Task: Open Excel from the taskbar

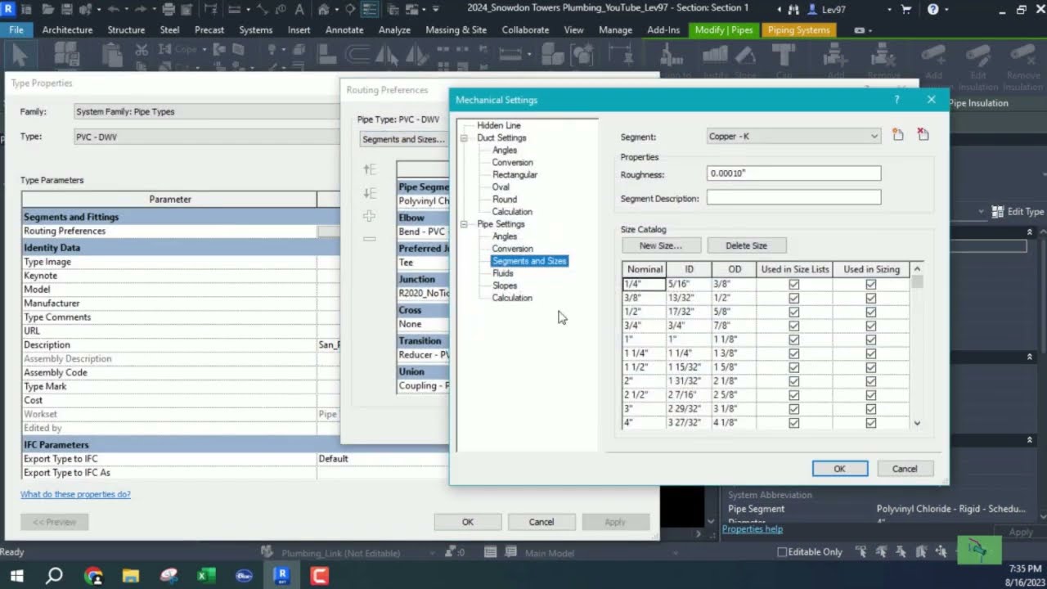Action: coord(206,576)
